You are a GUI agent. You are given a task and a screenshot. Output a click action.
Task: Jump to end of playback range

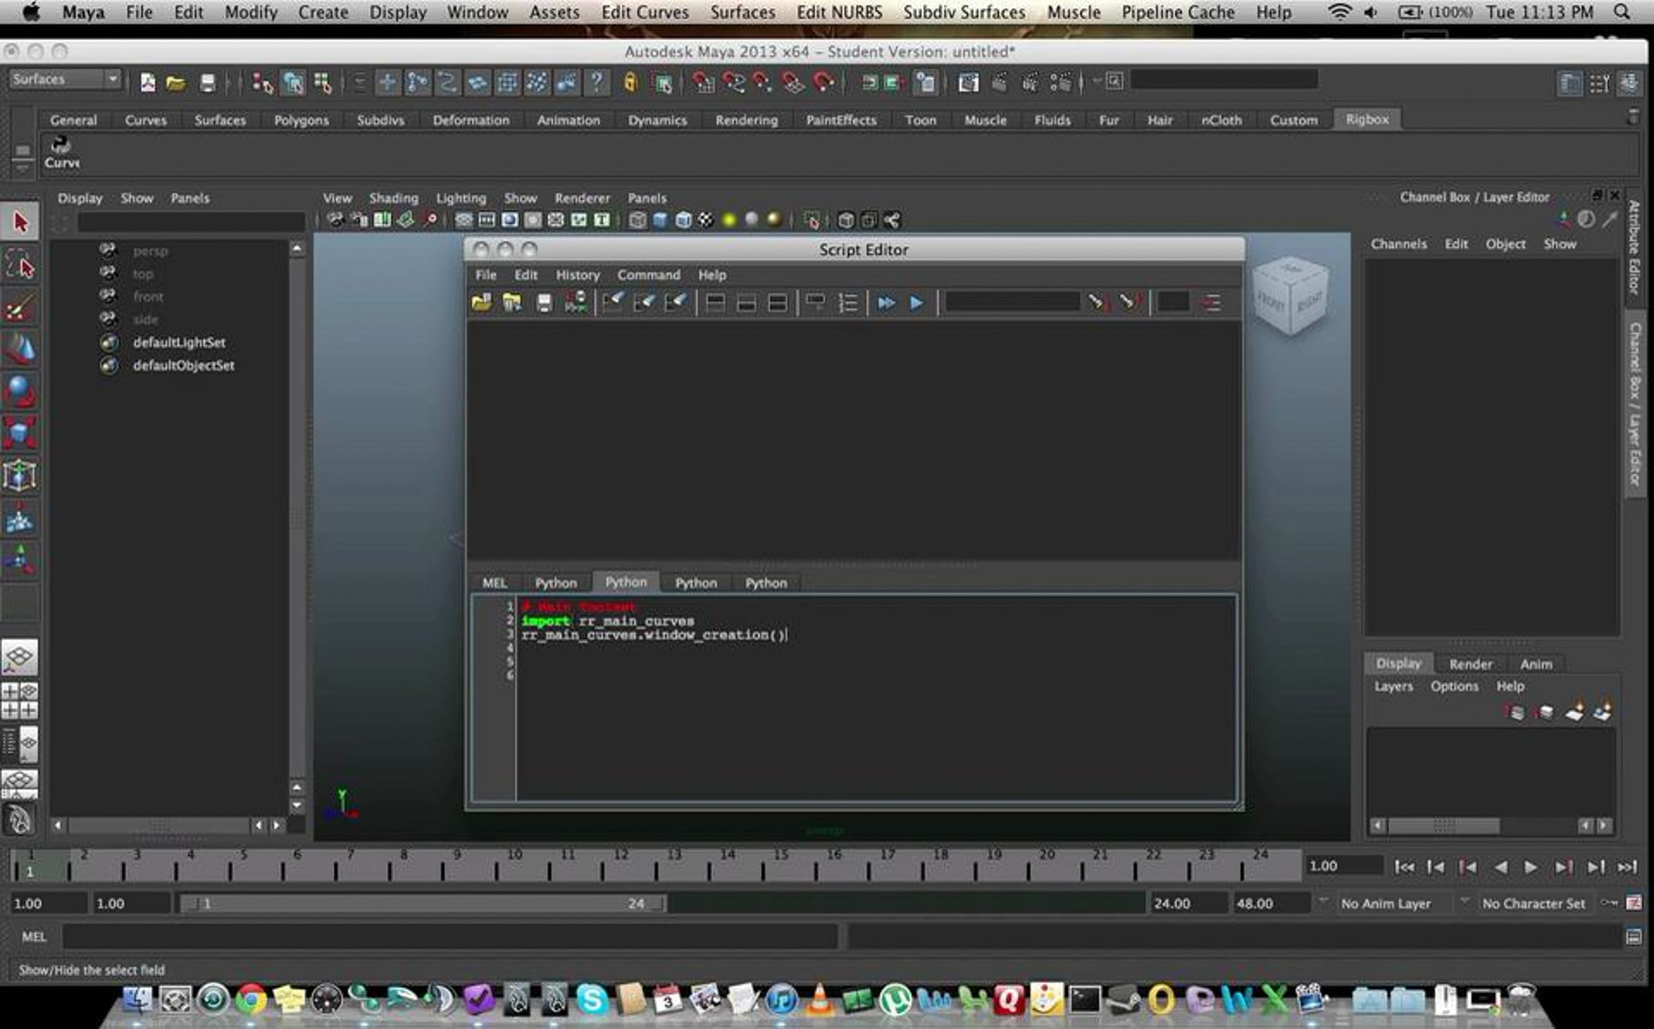click(1627, 867)
